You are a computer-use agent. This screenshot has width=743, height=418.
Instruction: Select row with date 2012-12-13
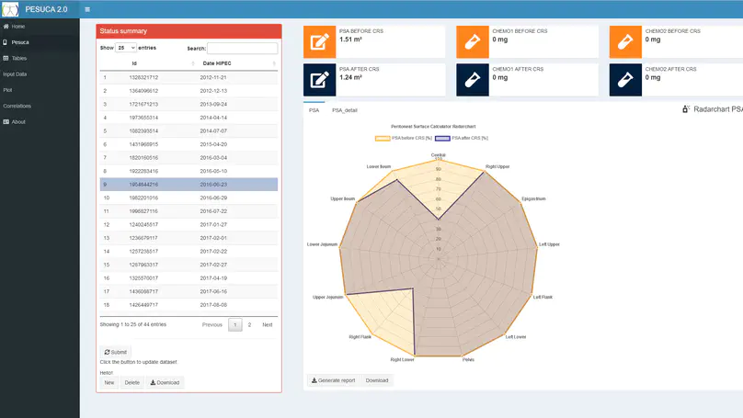[x=189, y=91]
